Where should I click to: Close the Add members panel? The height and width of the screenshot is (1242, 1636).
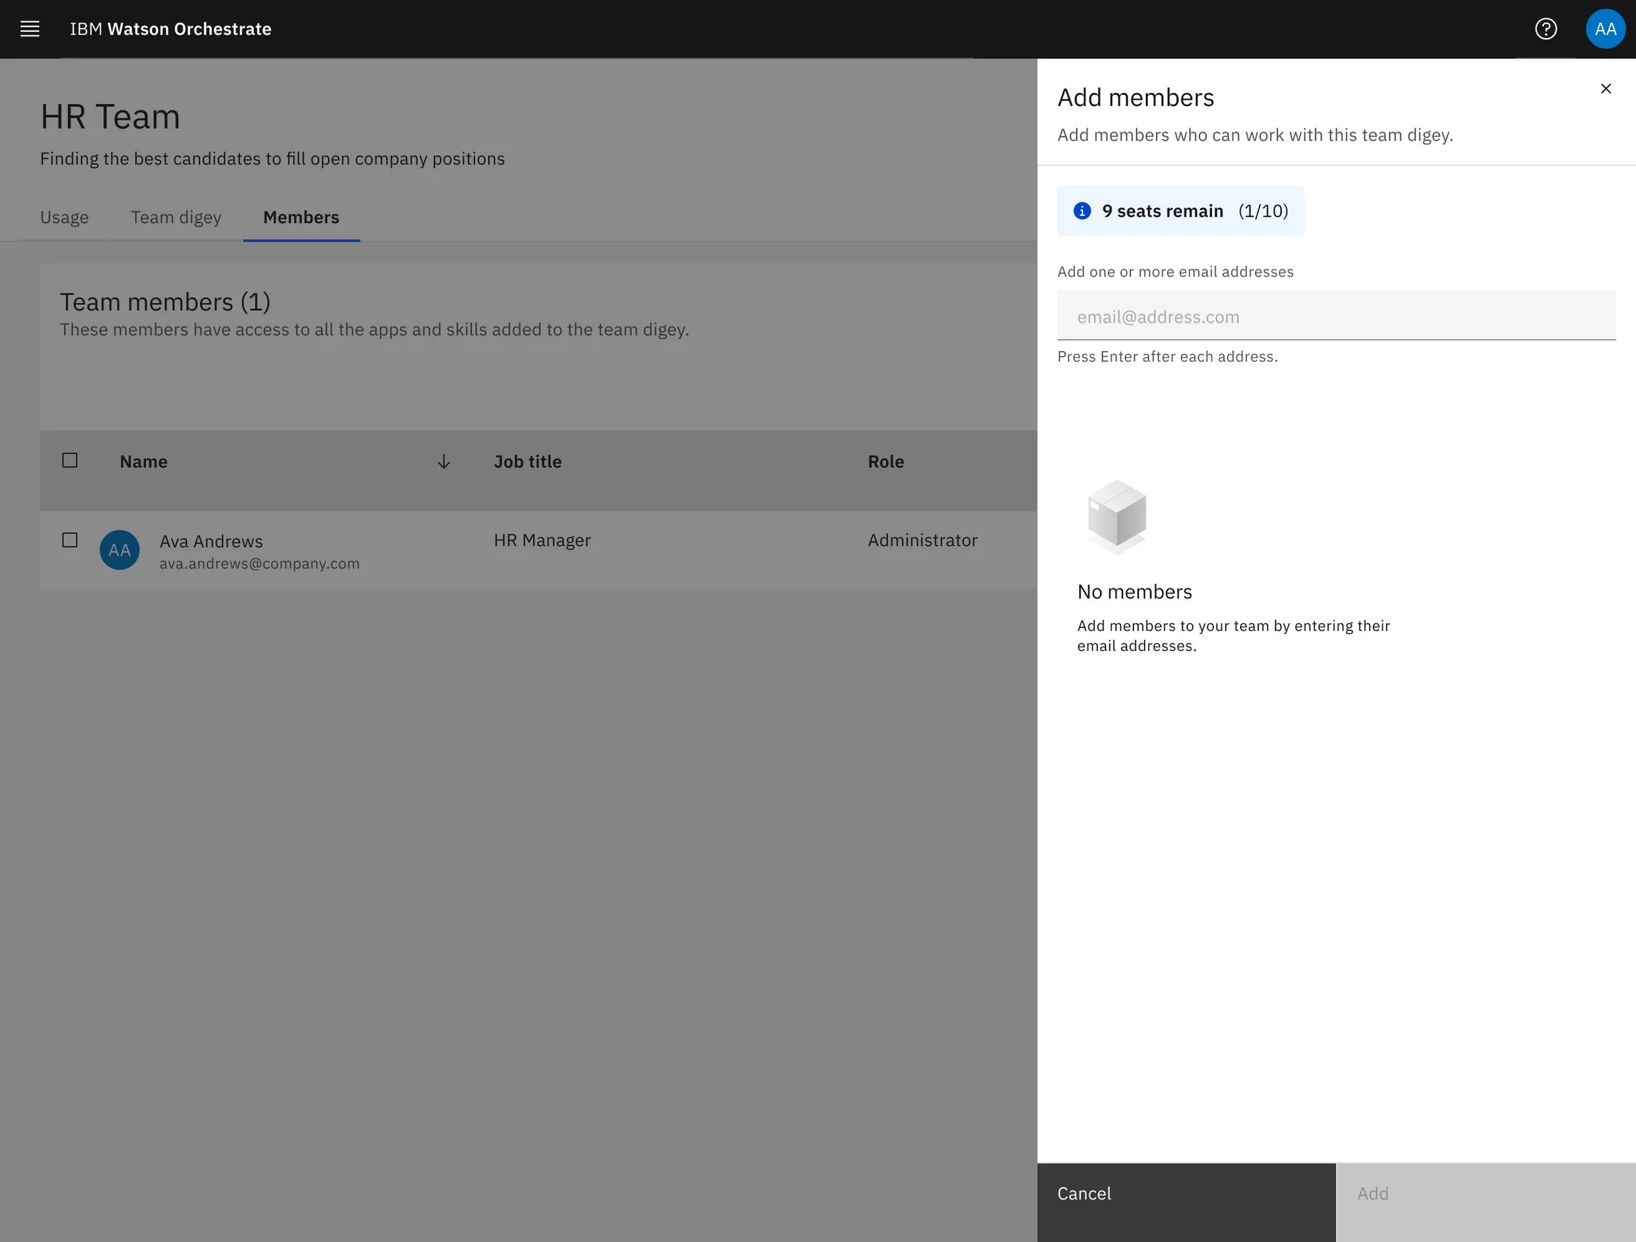(x=1605, y=89)
